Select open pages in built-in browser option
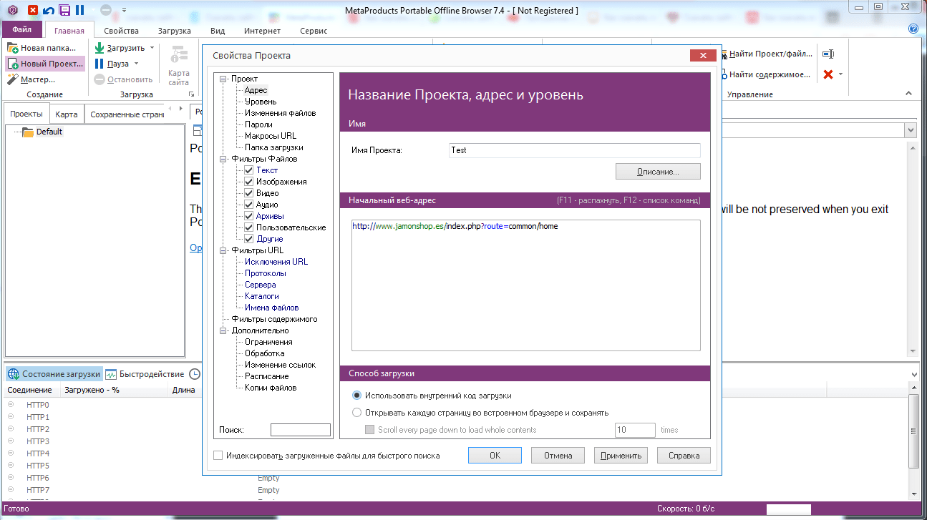927x520 pixels. [x=357, y=413]
